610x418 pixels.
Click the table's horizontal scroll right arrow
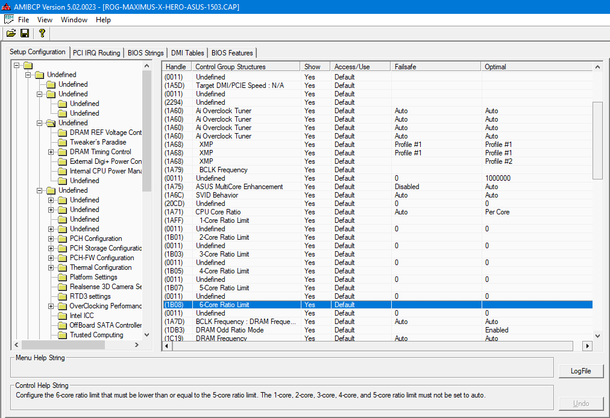pos(587,346)
